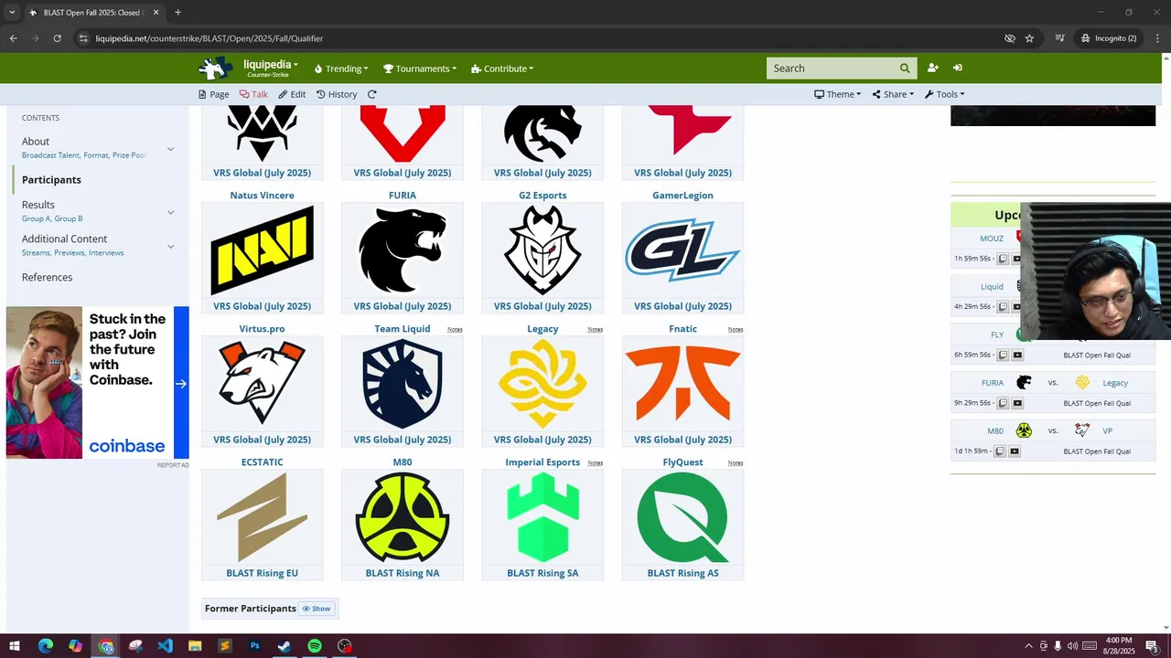Bookmark this page with star icon
This screenshot has height=658, width=1171.
(1029, 38)
